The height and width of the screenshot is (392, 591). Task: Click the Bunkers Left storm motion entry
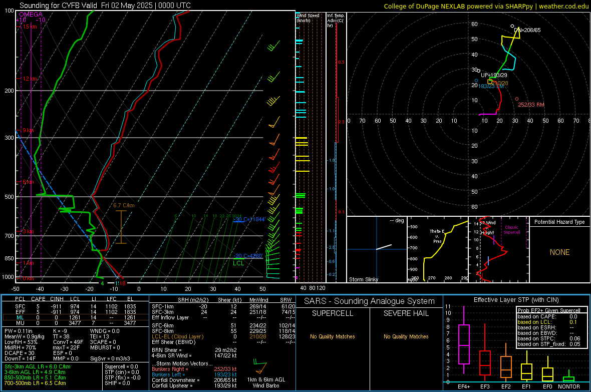pos(194,374)
